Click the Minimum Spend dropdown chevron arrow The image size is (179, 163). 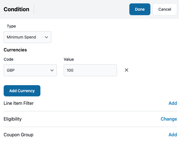click(46, 37)
